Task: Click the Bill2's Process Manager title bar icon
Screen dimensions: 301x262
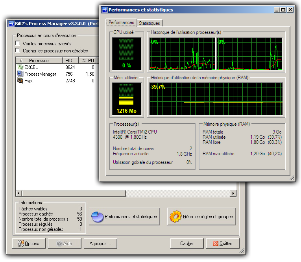Action: pyautogui.click(x=11, y=24)
